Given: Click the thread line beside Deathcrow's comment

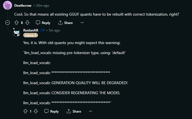Looking at the screenshot, I should pos(8,15).
